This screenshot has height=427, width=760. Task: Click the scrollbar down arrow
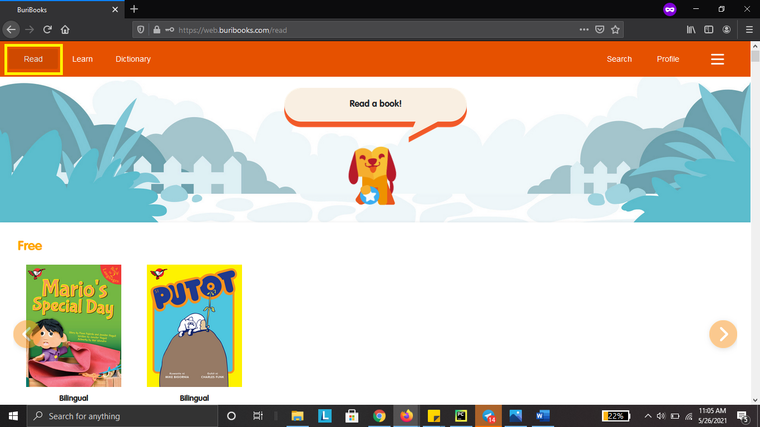point(755,399)
